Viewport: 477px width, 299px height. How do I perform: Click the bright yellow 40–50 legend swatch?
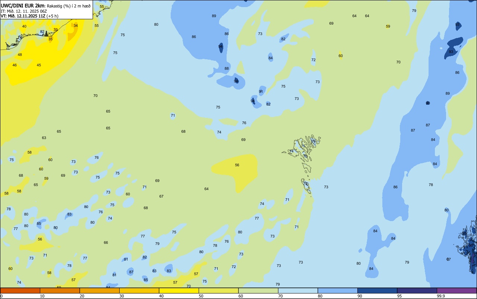click(179, 290)
